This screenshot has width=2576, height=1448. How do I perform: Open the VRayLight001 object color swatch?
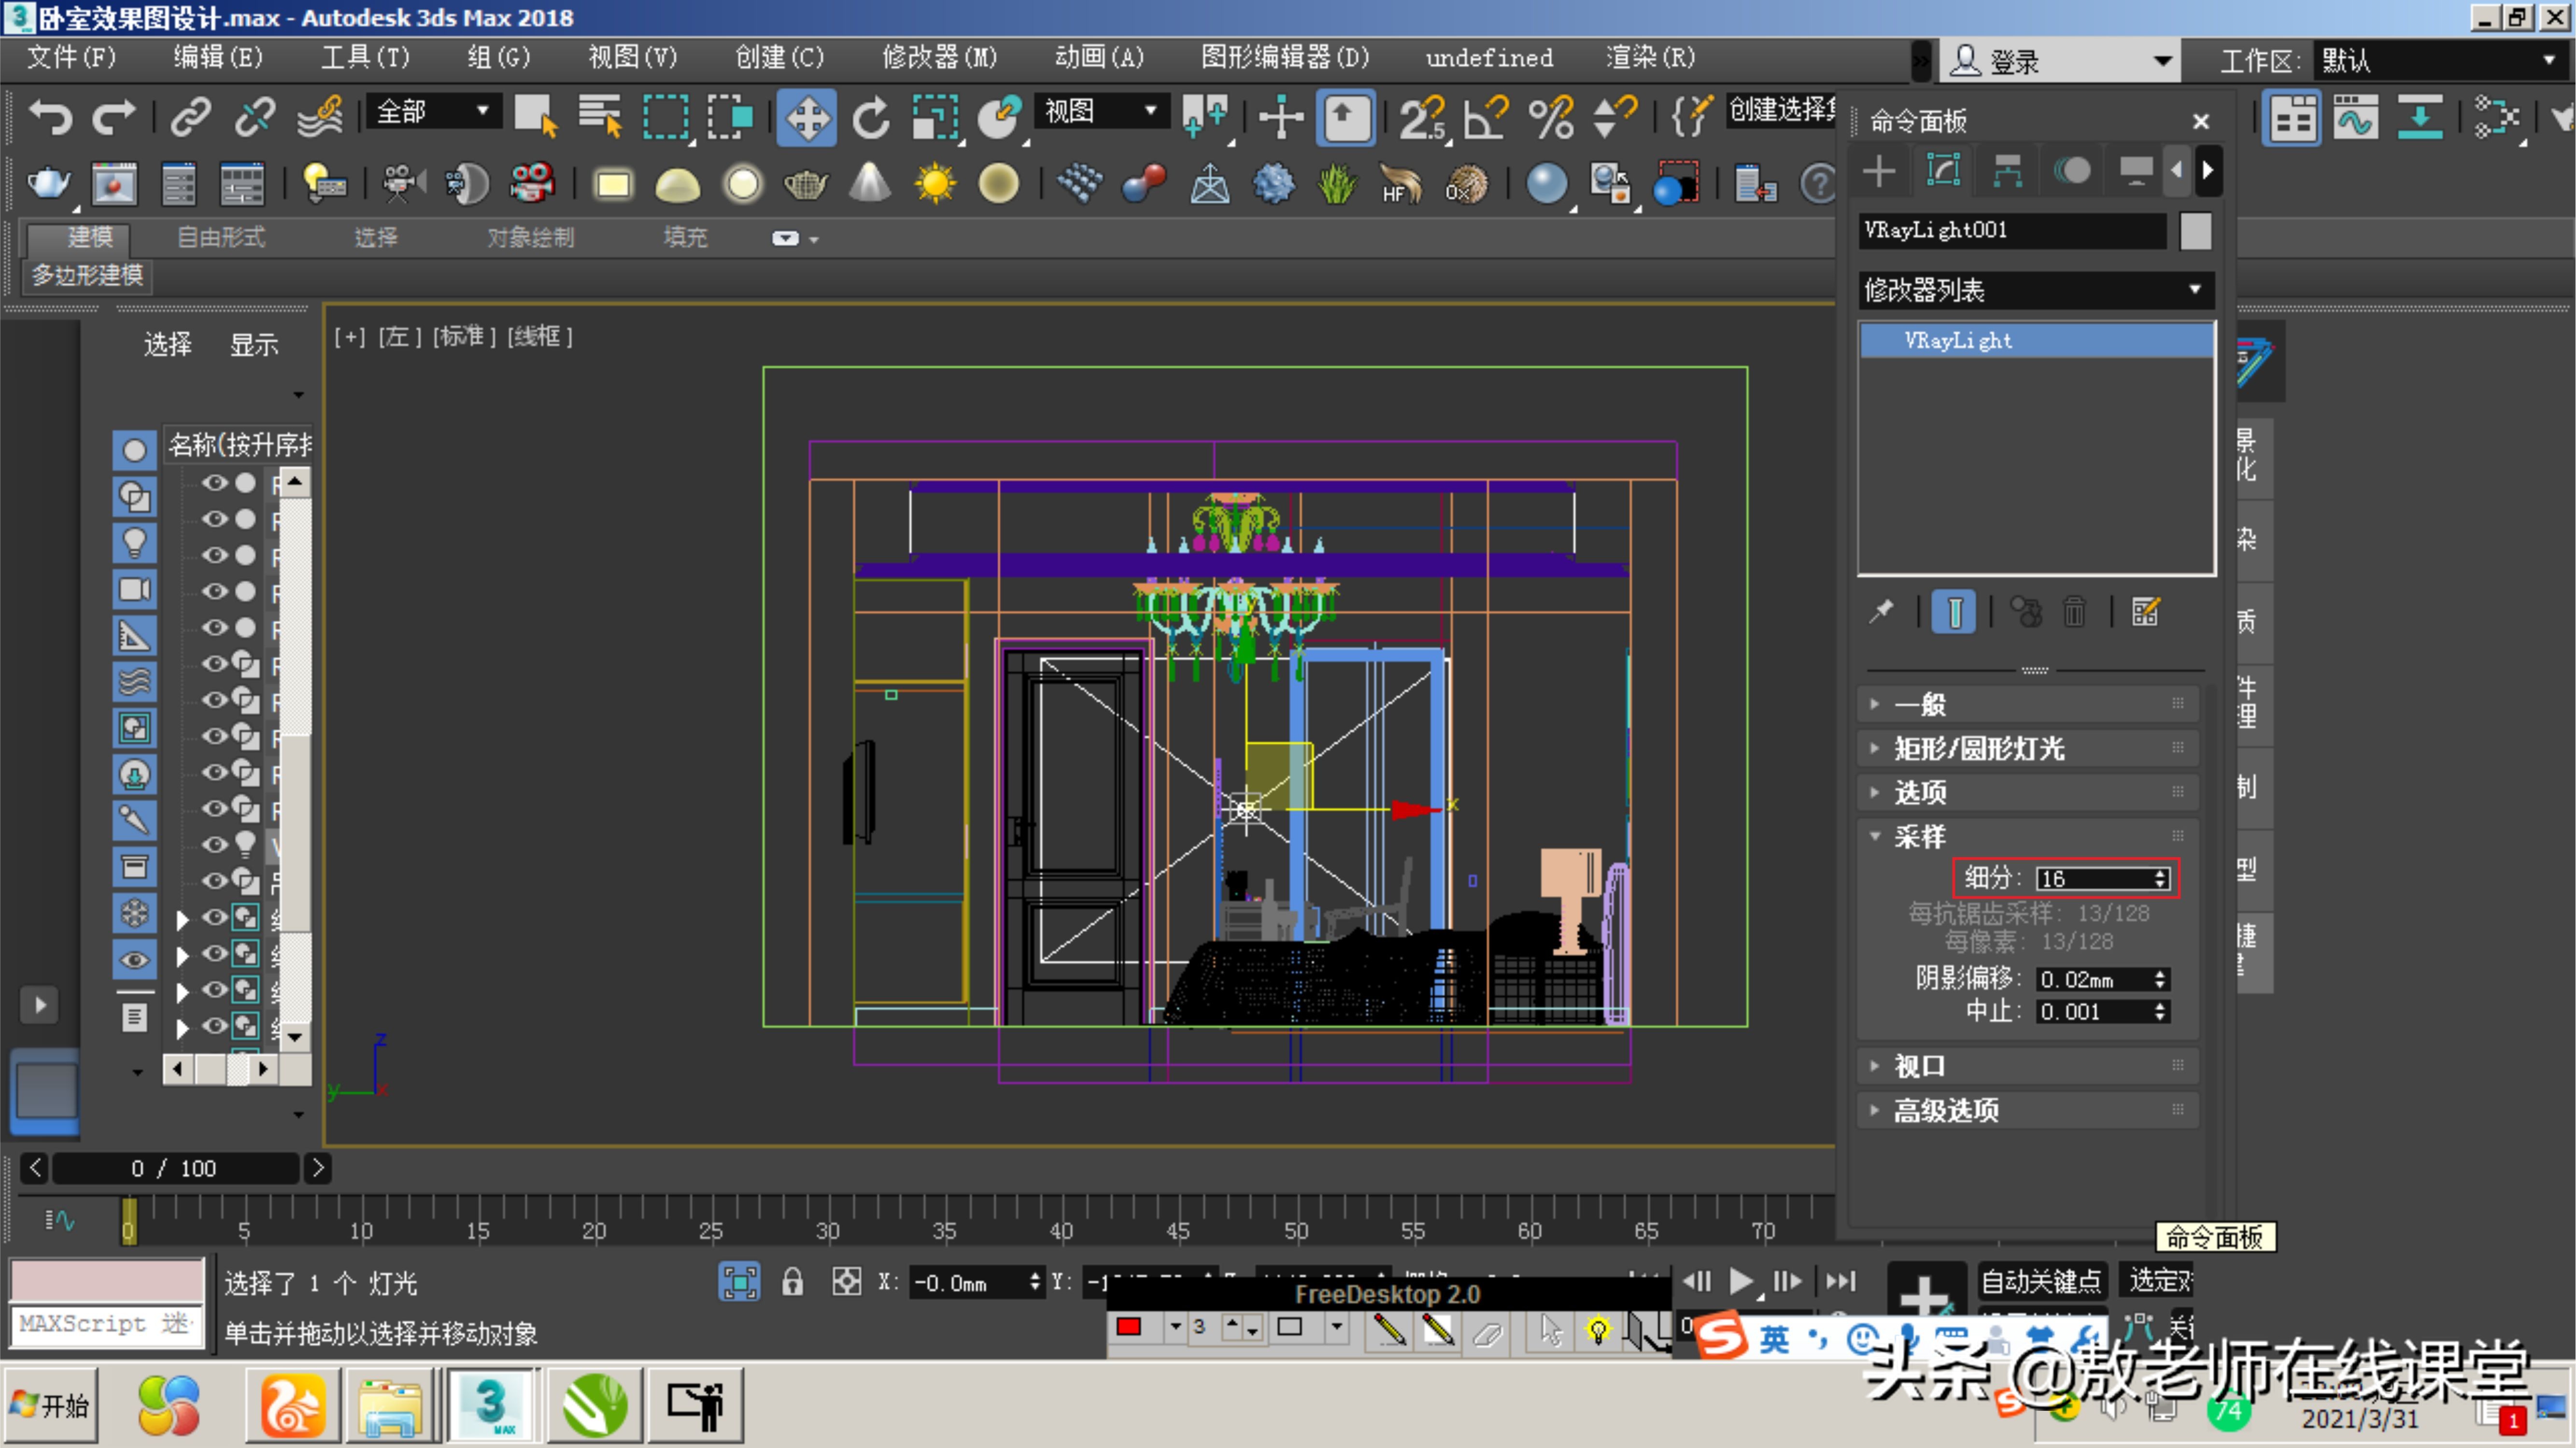pyautogui.click(x=2195, y=231)
